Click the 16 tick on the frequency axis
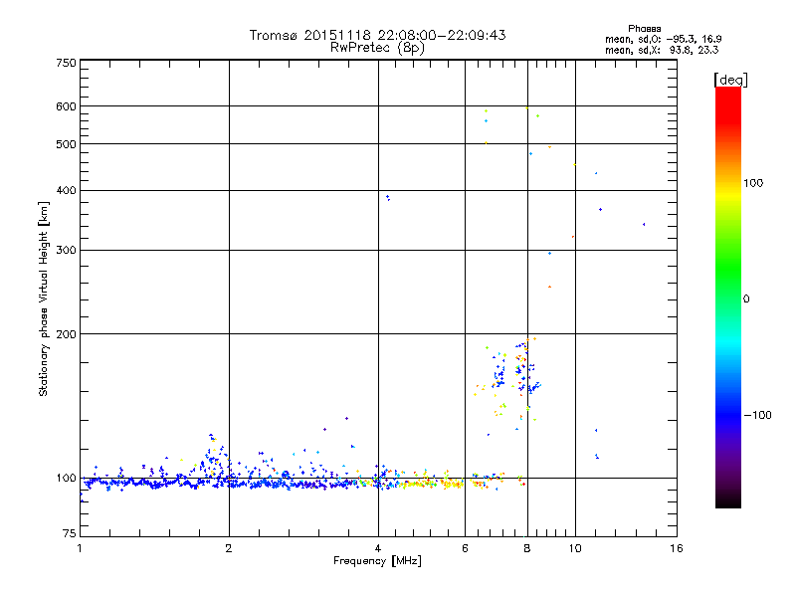 click(675, 548)
